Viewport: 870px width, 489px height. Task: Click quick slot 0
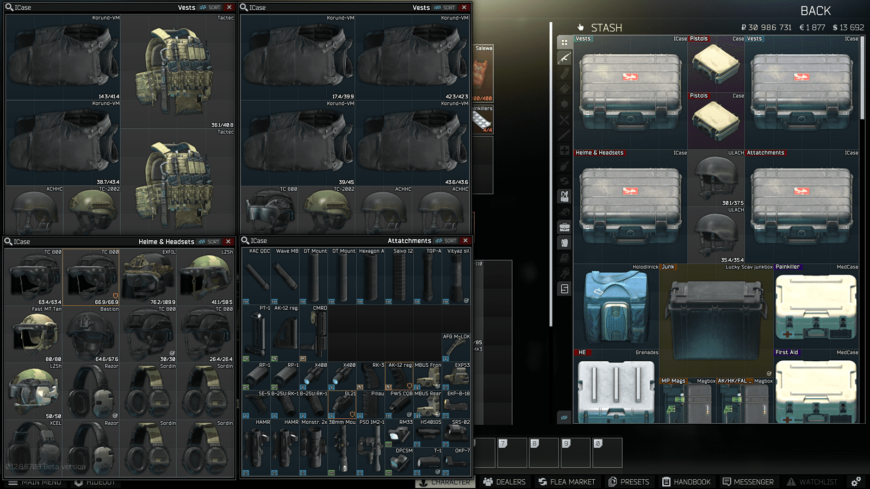click(x=607, y=453)
